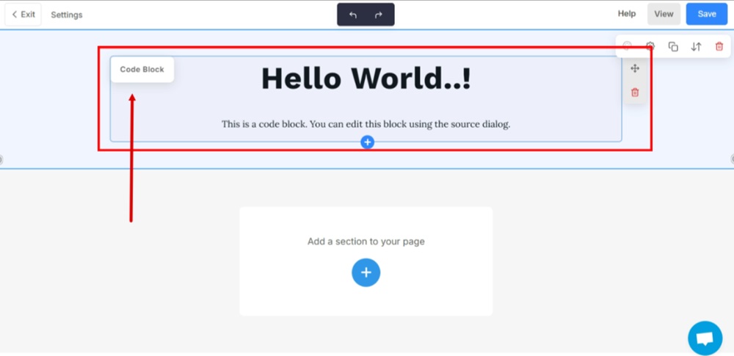734x356 pixels.
Task: Save the page with Save button
Action: click(x=706, y=14)
